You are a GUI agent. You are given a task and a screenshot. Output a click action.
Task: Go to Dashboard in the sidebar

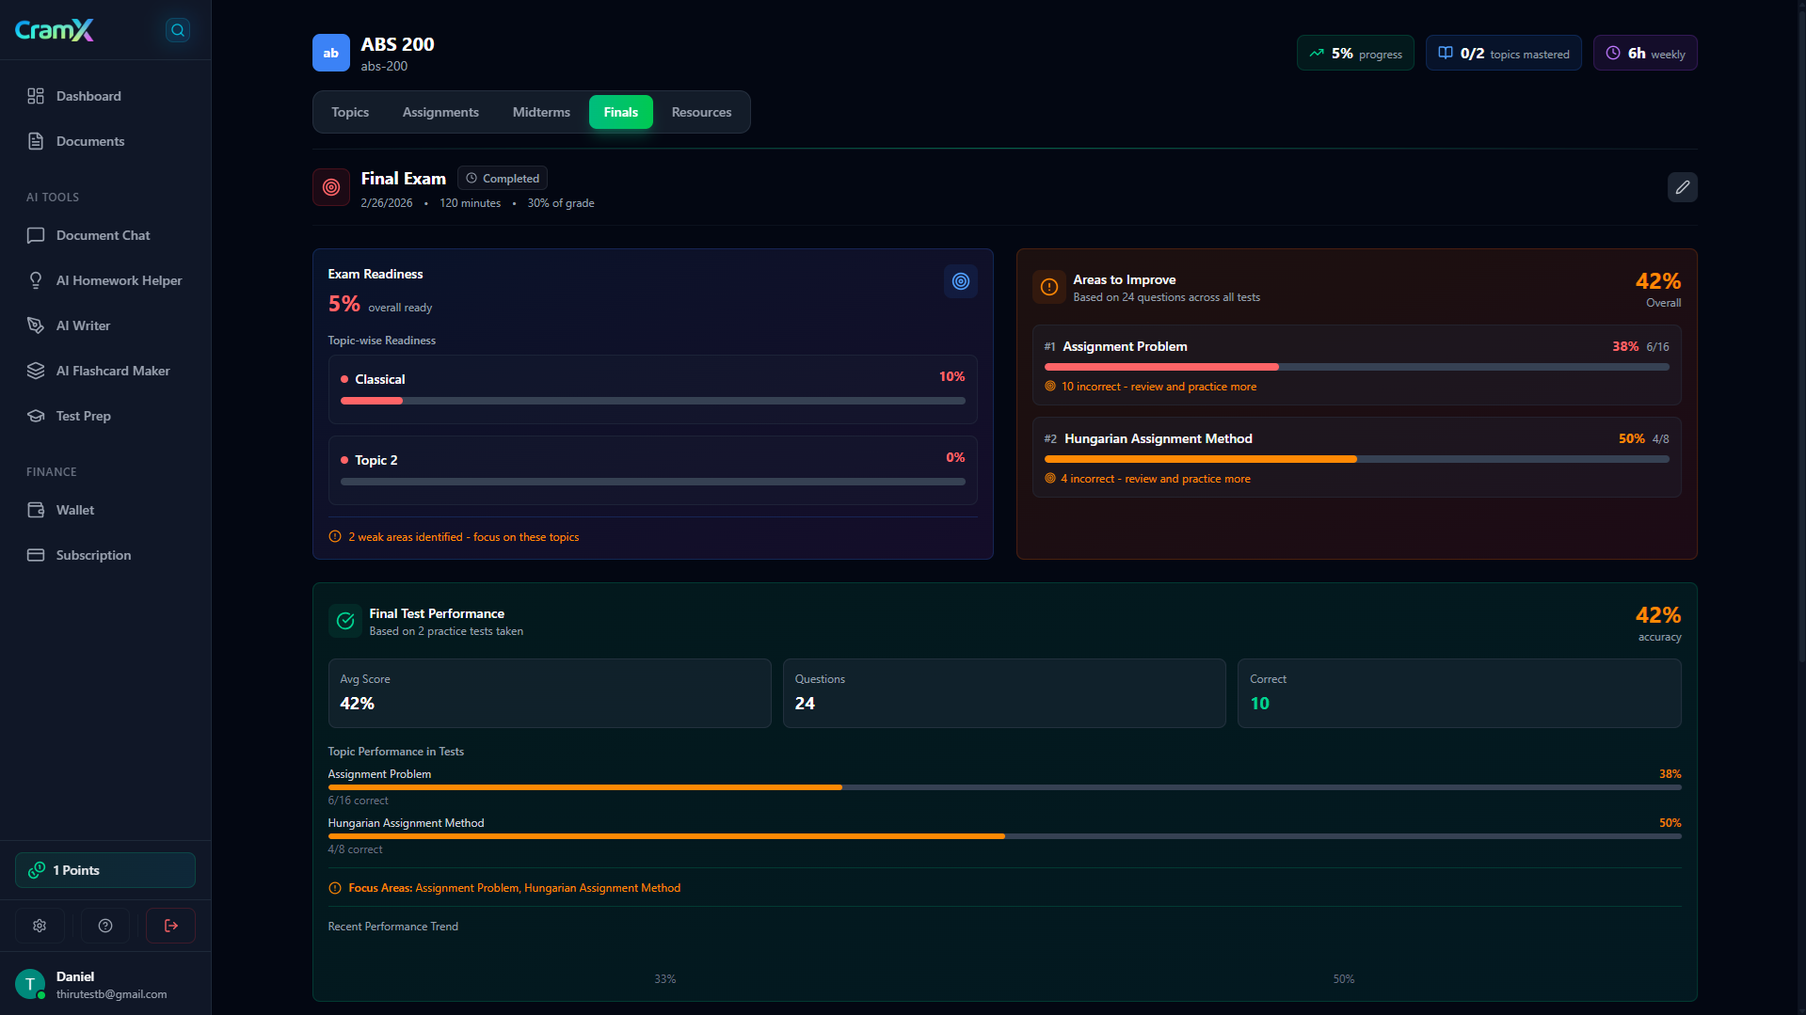(x=105, y=96)
